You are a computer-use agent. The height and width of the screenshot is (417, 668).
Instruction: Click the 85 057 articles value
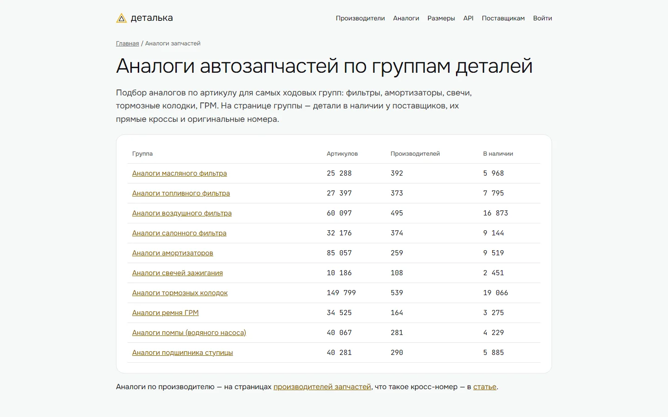[x=339, y=253]
